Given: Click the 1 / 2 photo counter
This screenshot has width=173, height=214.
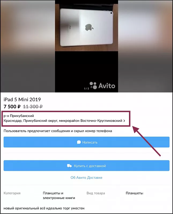Looking at the screenshot, I should [x=86, y=89].
